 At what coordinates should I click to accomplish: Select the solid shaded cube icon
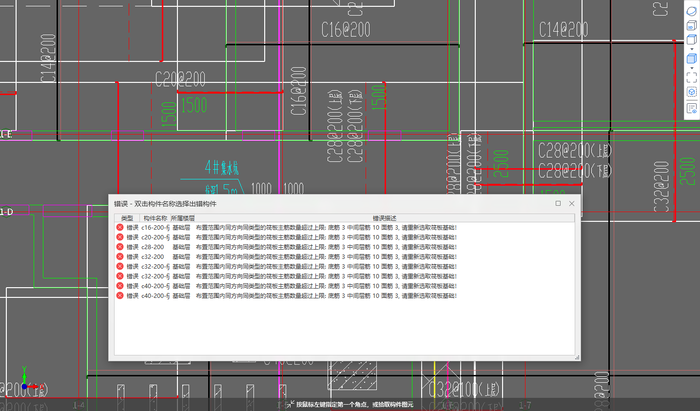(691, 59)
